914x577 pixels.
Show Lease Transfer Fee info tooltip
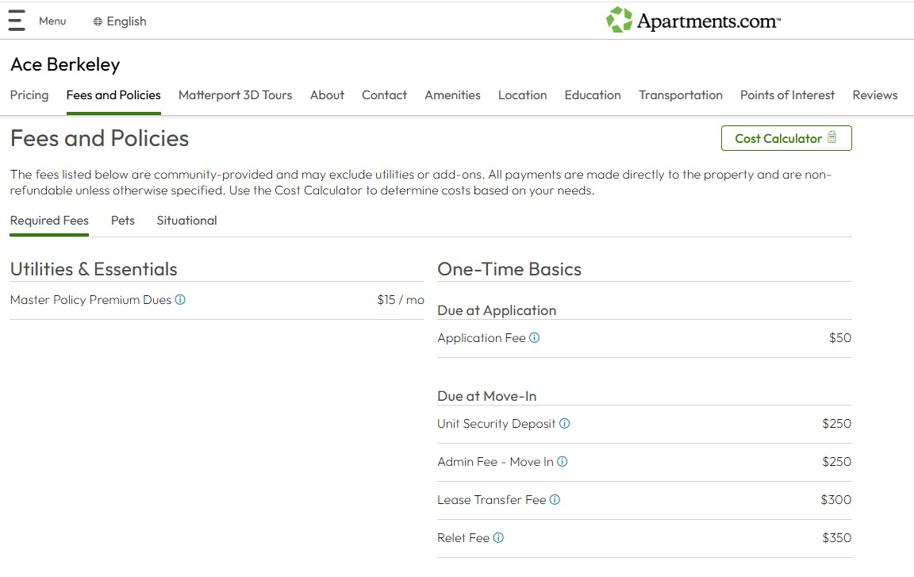tap(555, 500)
